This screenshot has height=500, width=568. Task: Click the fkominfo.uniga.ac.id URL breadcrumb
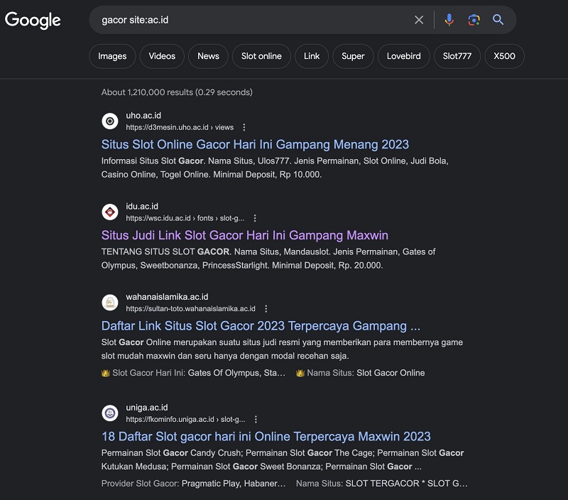pos(185,420)
